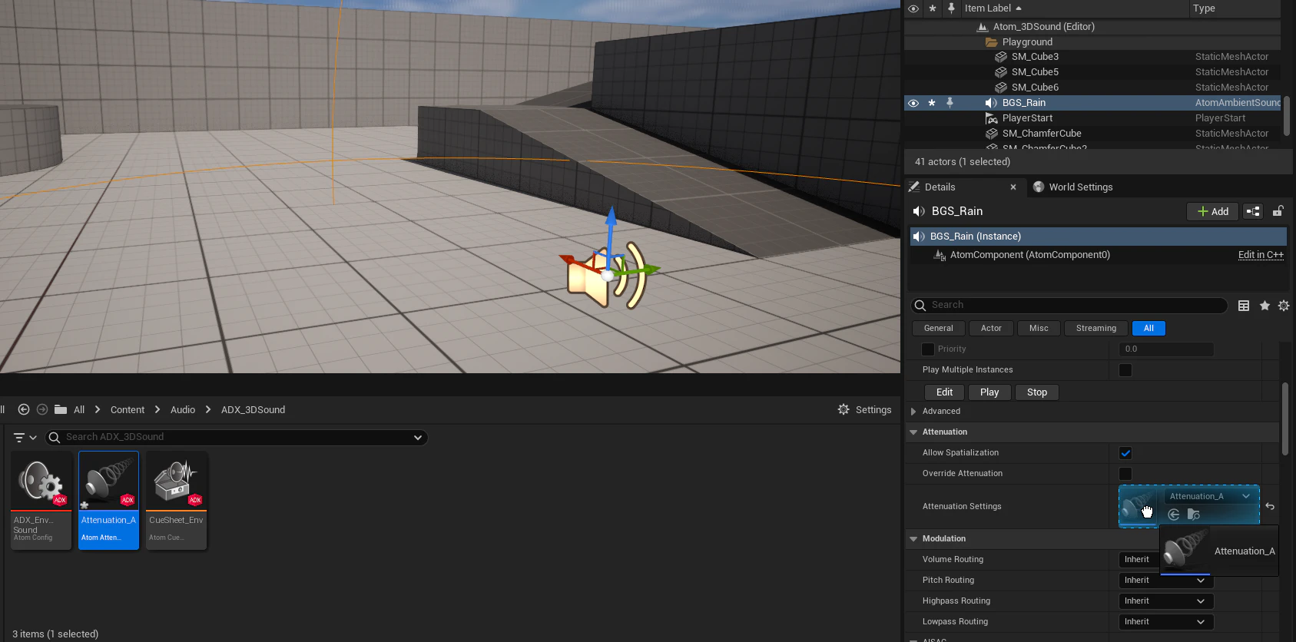
Task: Expand the Advanced section
Action: point(913,412)
